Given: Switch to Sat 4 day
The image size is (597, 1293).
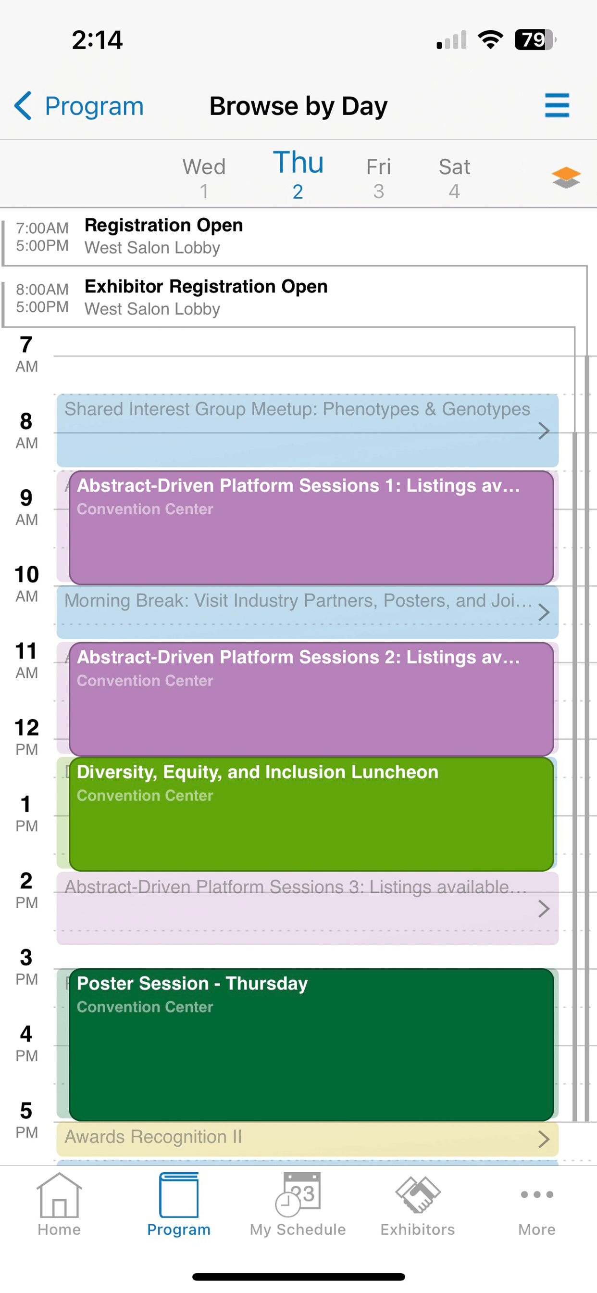Looking at the screenshot, I should click(x=455, y=178).
